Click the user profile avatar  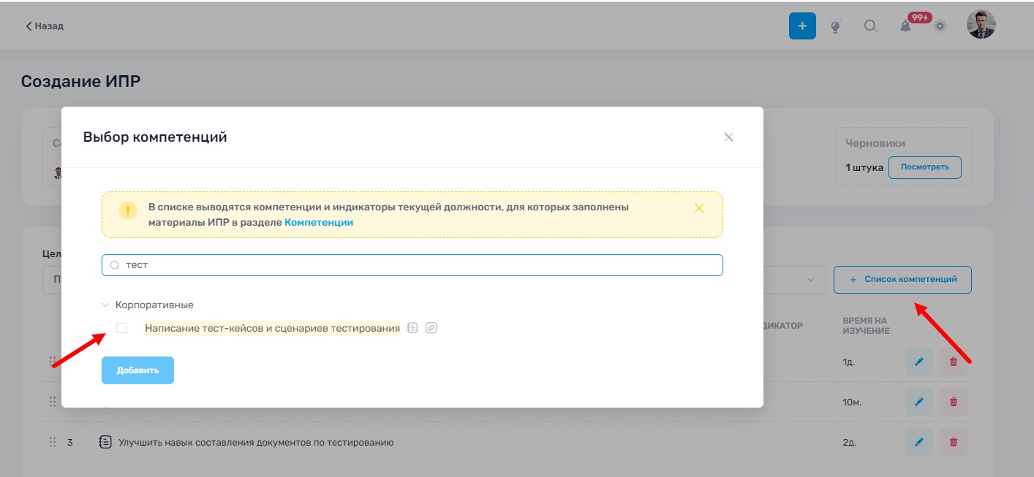coord(981,25)
